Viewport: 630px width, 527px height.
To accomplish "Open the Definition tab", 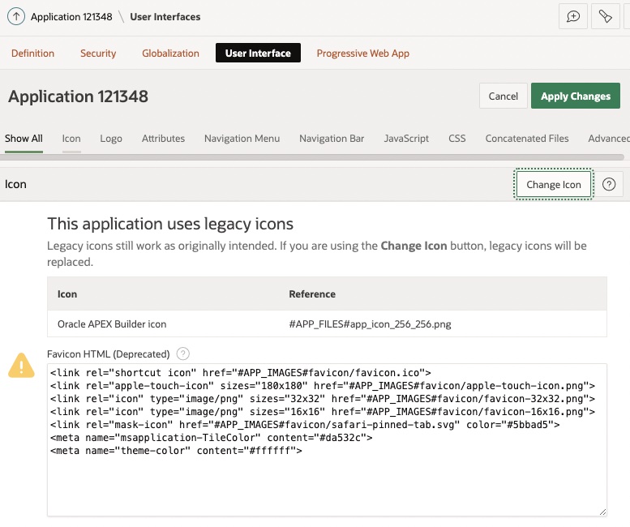I will (32, 54).
